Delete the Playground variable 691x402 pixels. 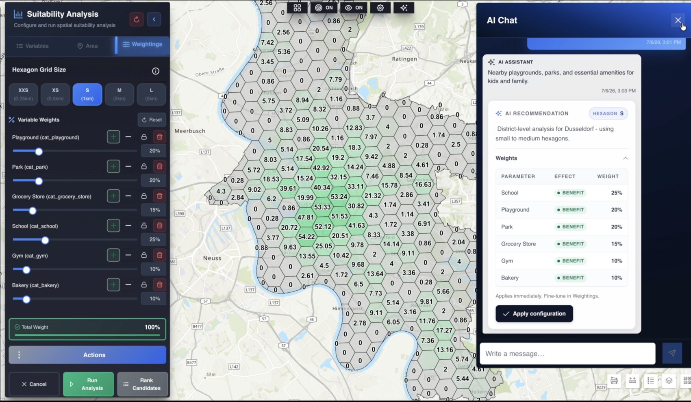[x=159, y=137]
